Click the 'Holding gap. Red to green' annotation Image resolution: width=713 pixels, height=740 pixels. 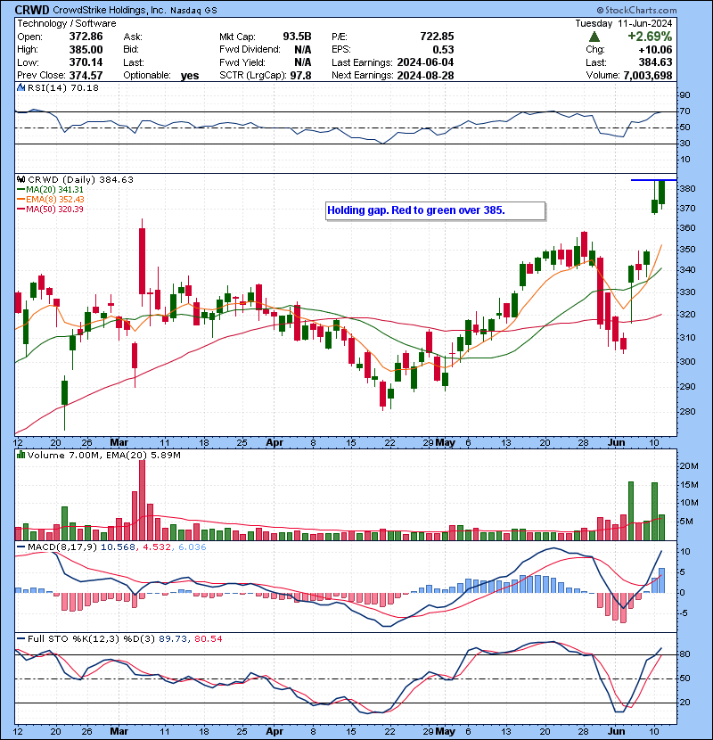coord(435,210)
